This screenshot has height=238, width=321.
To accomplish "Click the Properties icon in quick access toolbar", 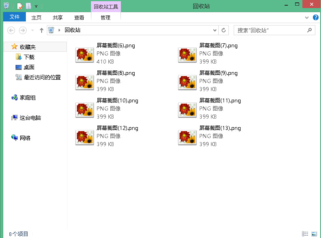I will pyautogui.click(x=19, y=6).
